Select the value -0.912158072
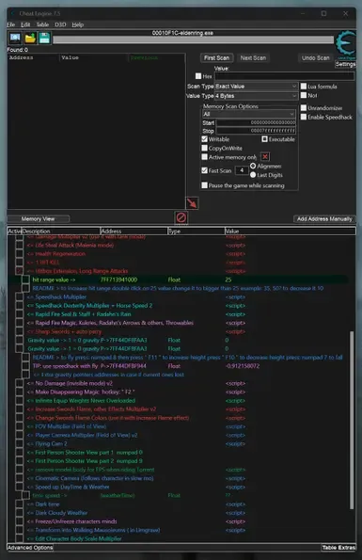 click(x=243, y=366)
